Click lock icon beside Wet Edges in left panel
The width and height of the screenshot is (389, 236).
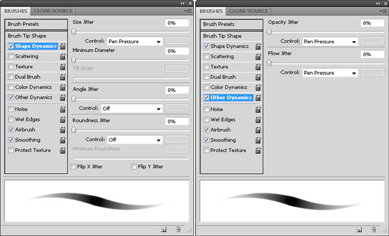63,120
